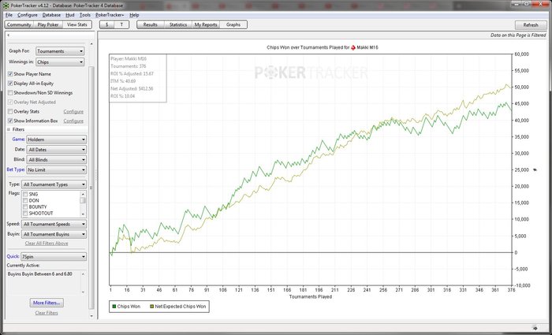Click the Bet Type filter label link
Viewport: 552px width, 335px height.
(16, 170)
